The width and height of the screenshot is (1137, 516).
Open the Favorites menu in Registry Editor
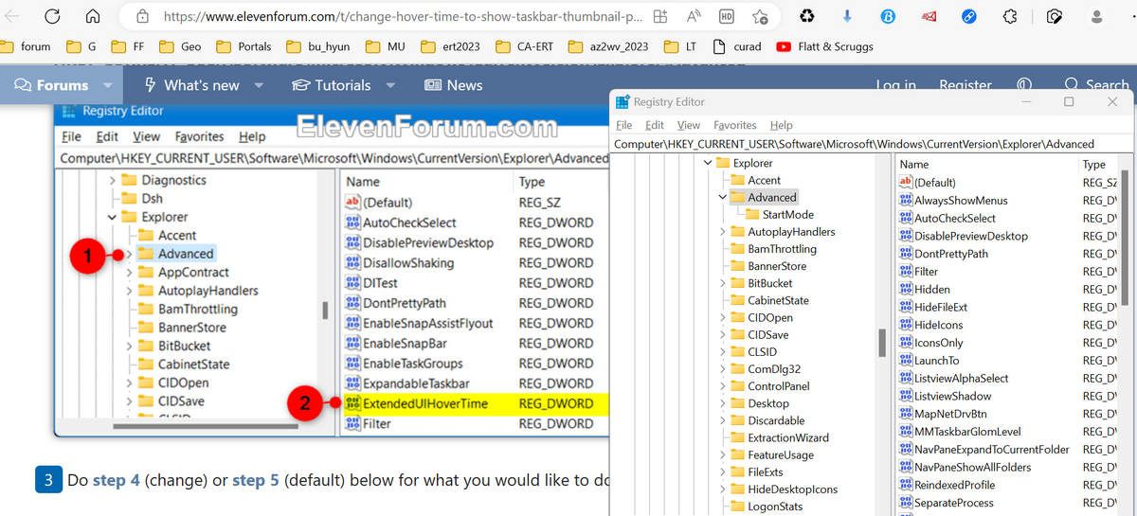[x=735, y=125]
